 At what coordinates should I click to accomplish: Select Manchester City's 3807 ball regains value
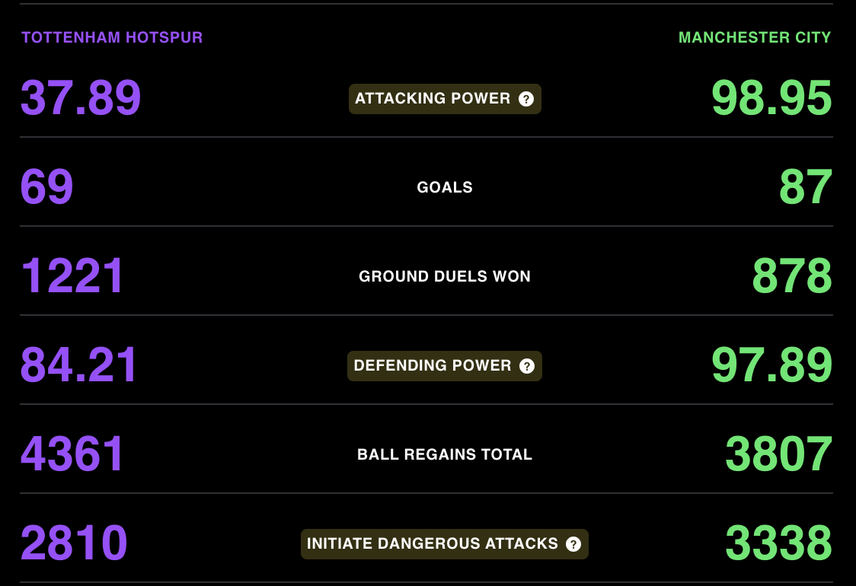click(778, 454)
